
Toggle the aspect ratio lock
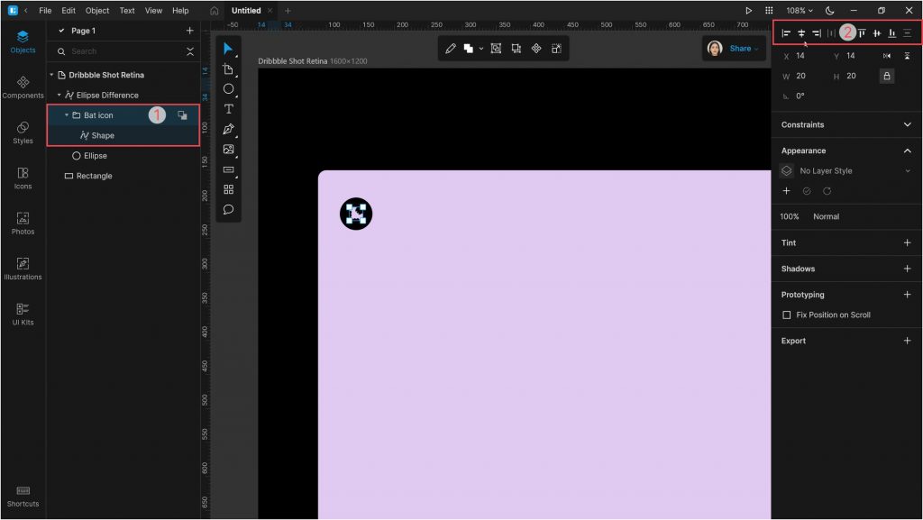(x=887, y=76)
